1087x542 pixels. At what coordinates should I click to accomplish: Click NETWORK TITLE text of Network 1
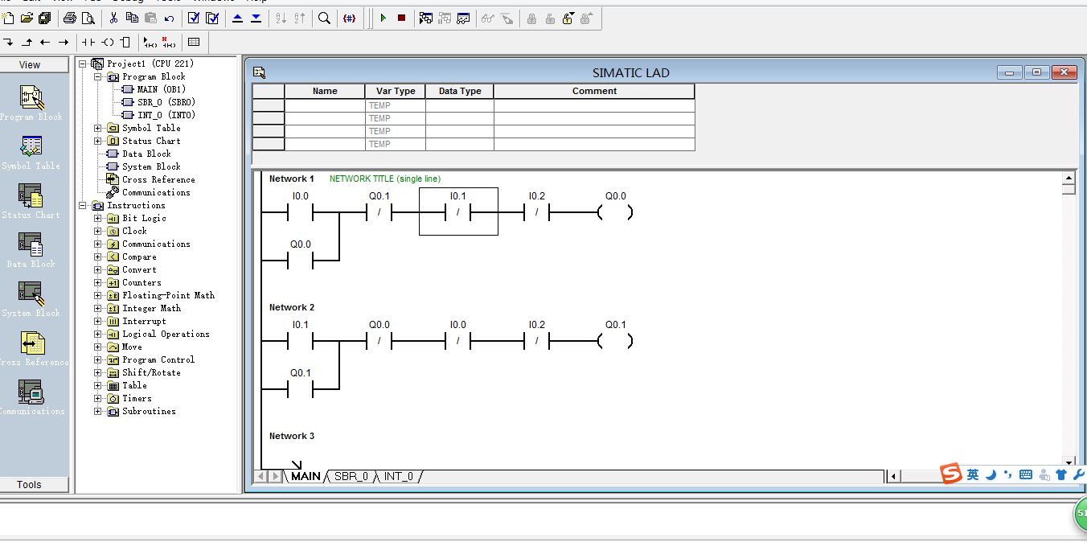385,179
